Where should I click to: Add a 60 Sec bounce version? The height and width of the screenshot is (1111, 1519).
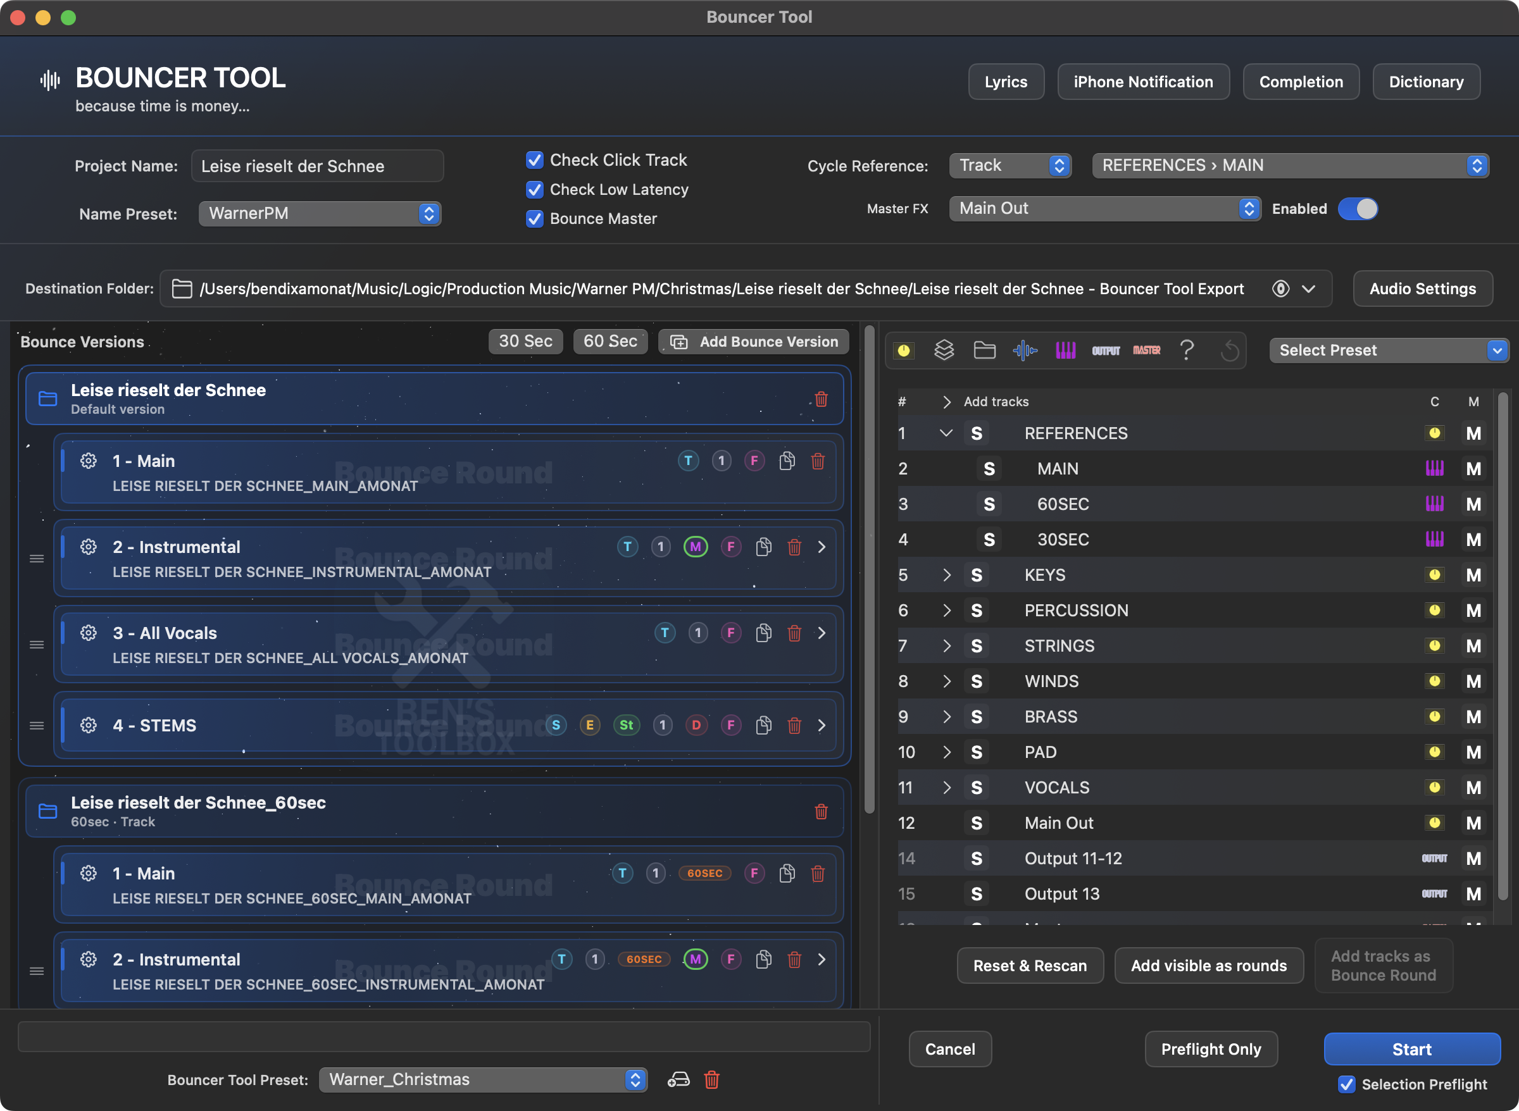(x=610, y=341)
